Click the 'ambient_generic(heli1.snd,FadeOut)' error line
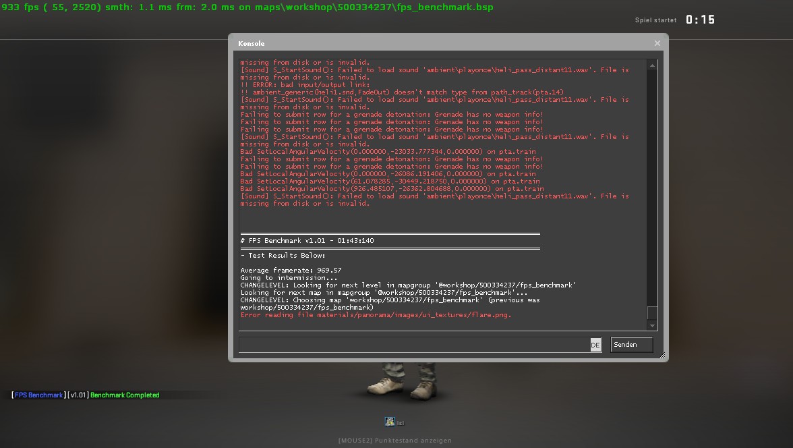 (x=402, y=92)
